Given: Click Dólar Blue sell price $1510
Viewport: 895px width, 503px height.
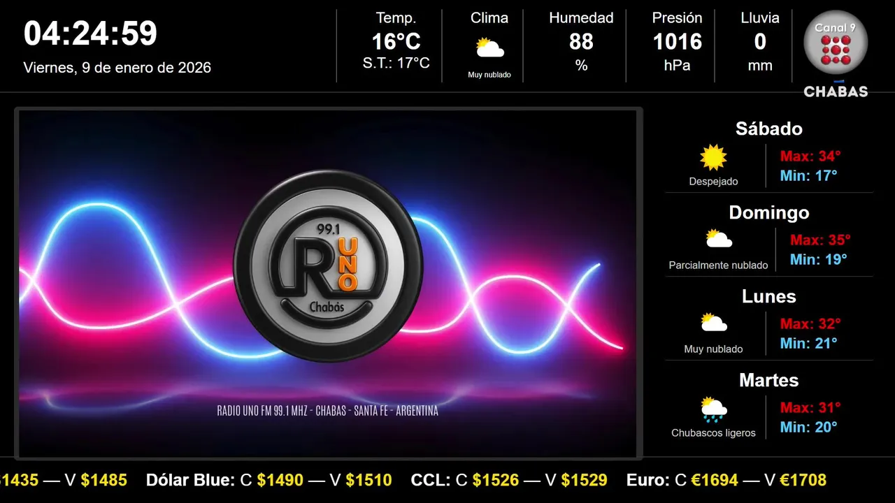Looking at the screenshot, I should [368, 480].
